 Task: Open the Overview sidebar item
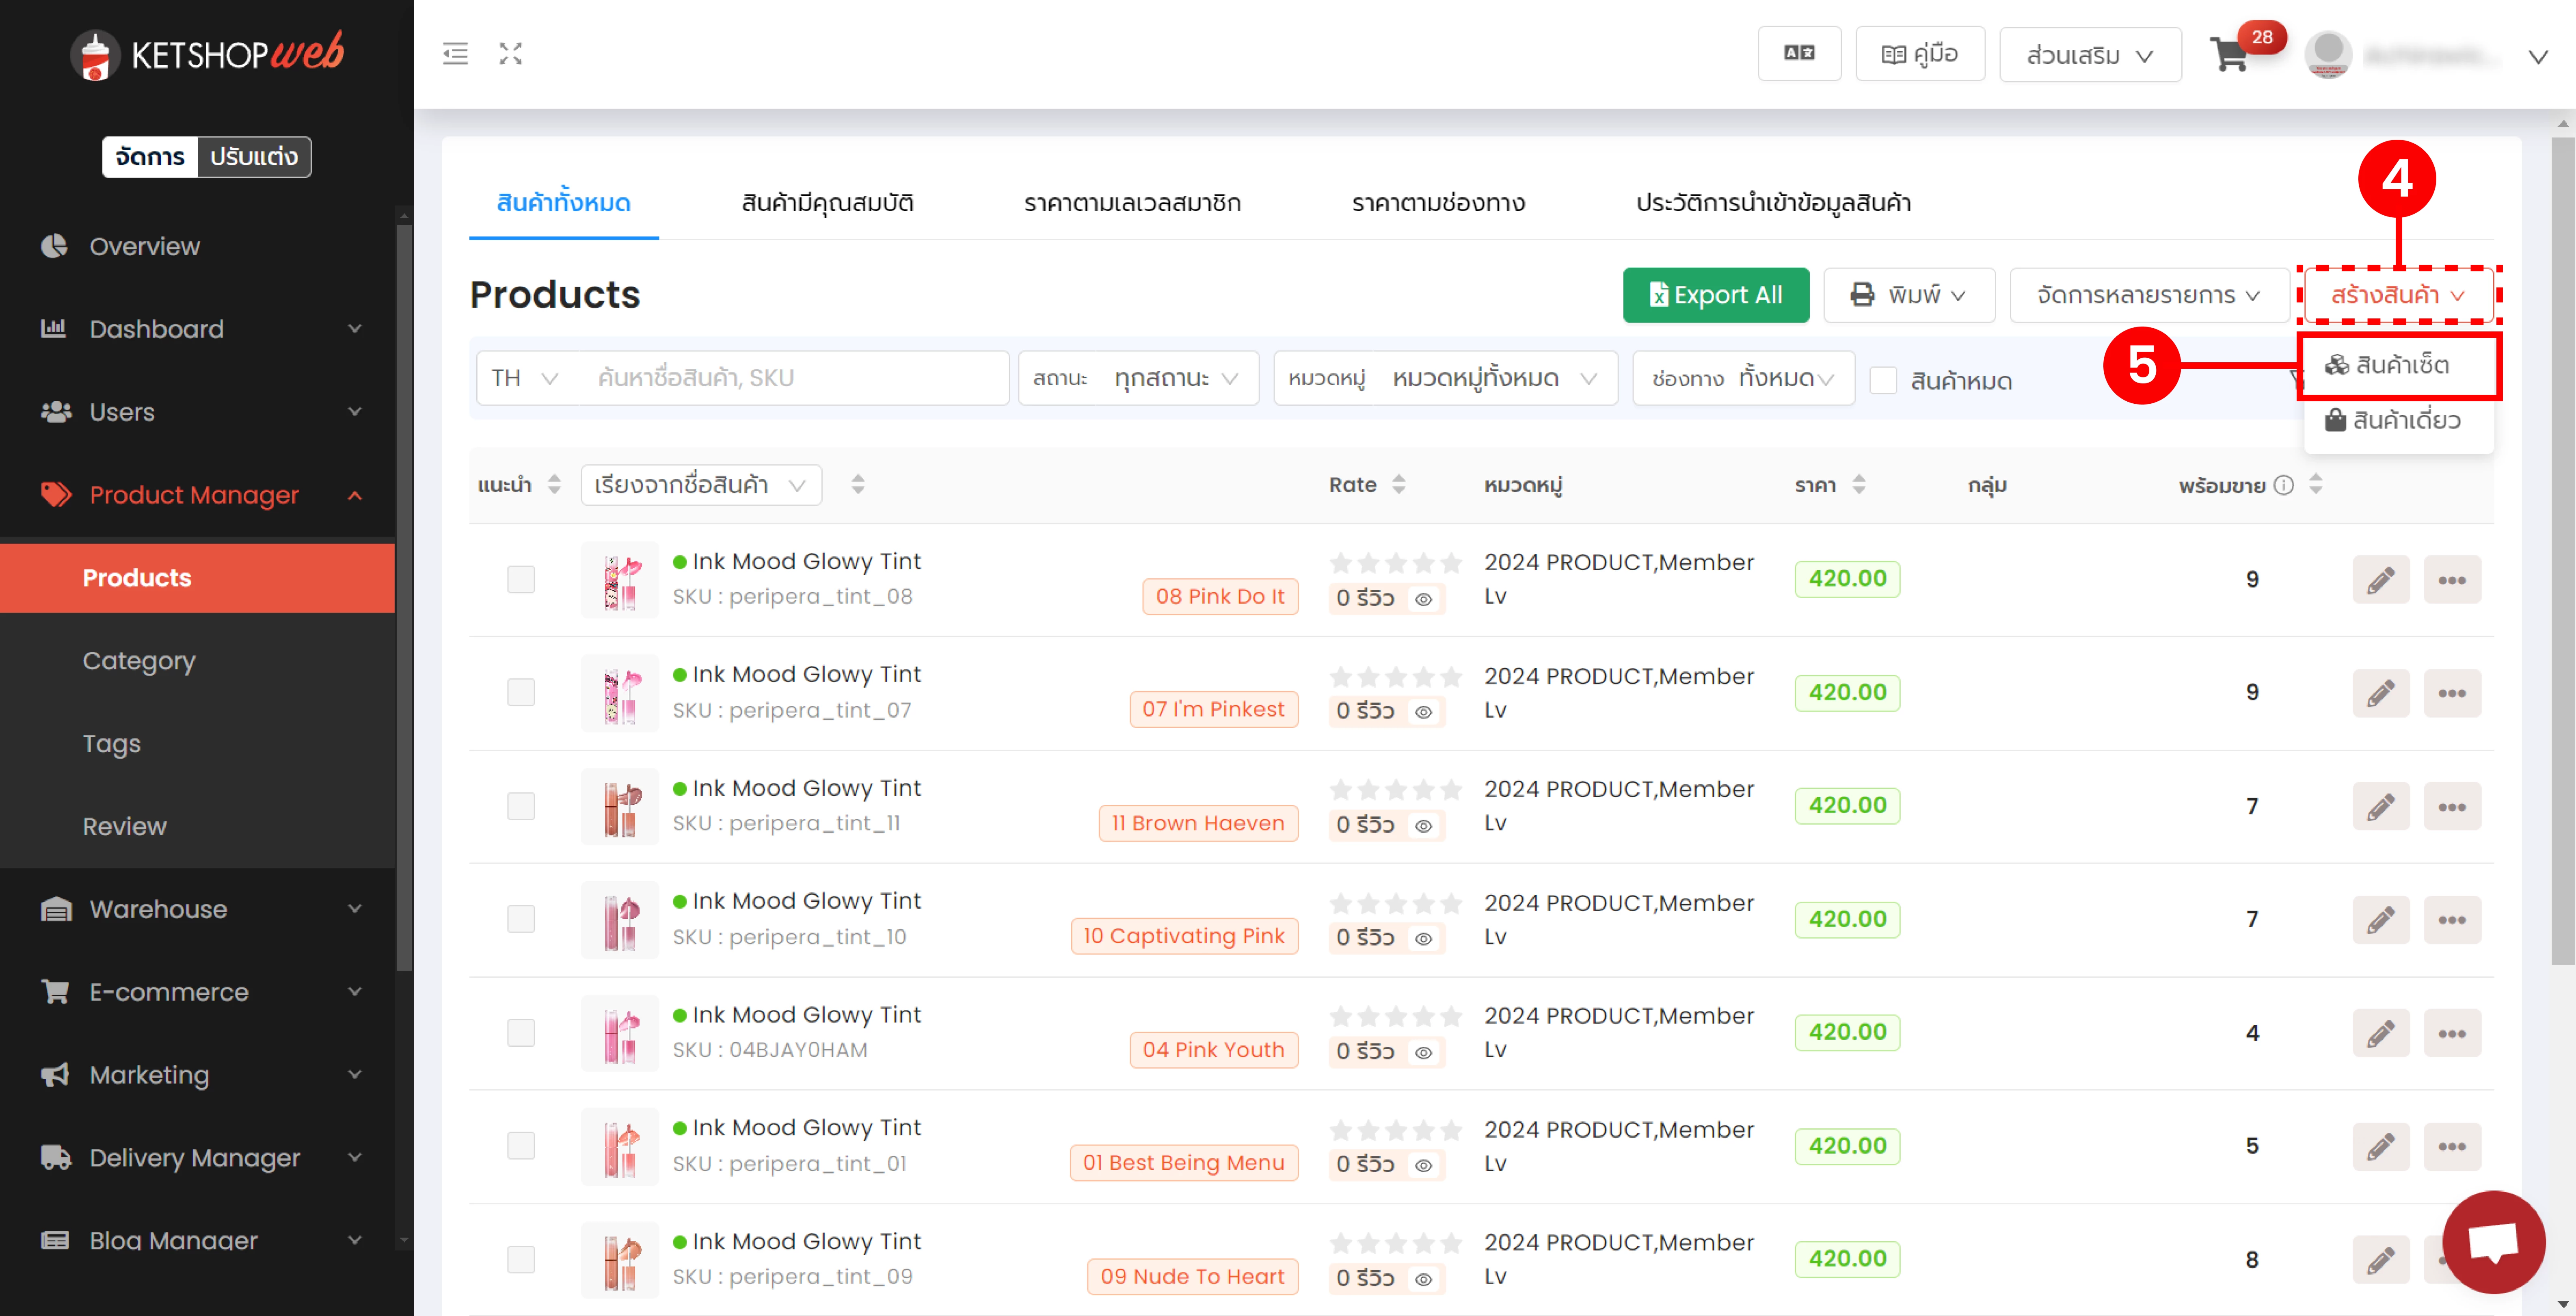145,246
